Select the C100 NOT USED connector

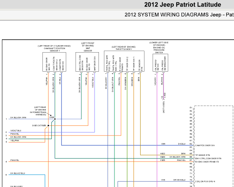[164, 103]
